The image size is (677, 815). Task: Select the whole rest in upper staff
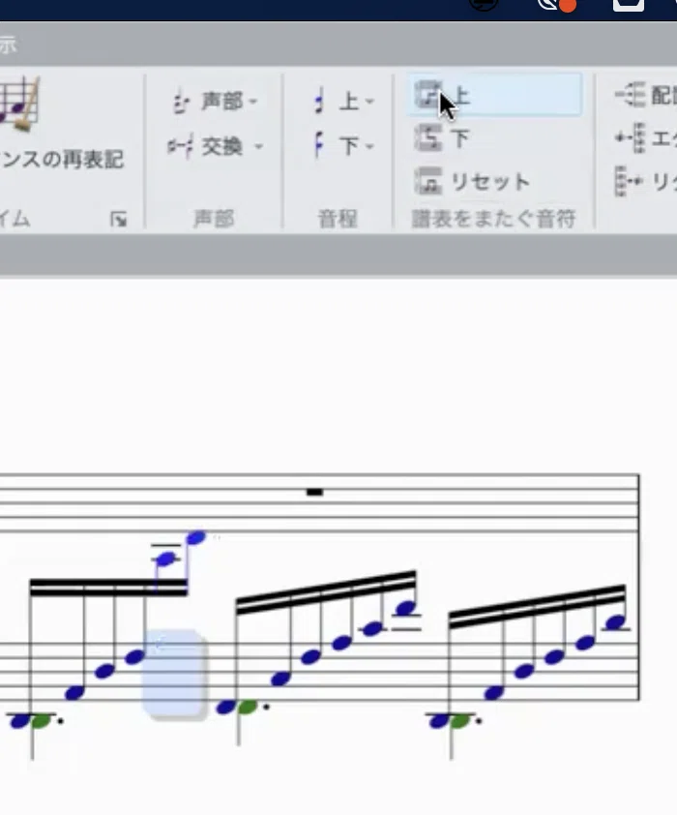point(314,492)
